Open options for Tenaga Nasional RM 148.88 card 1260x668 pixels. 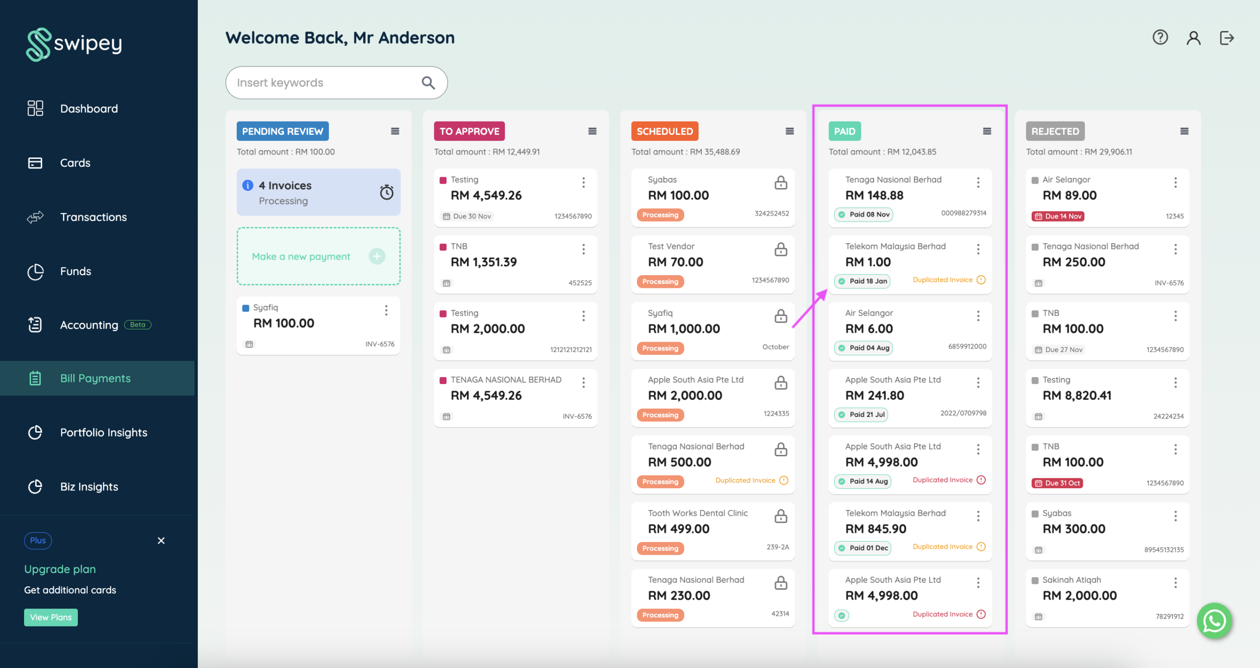[x=978, y=183]
